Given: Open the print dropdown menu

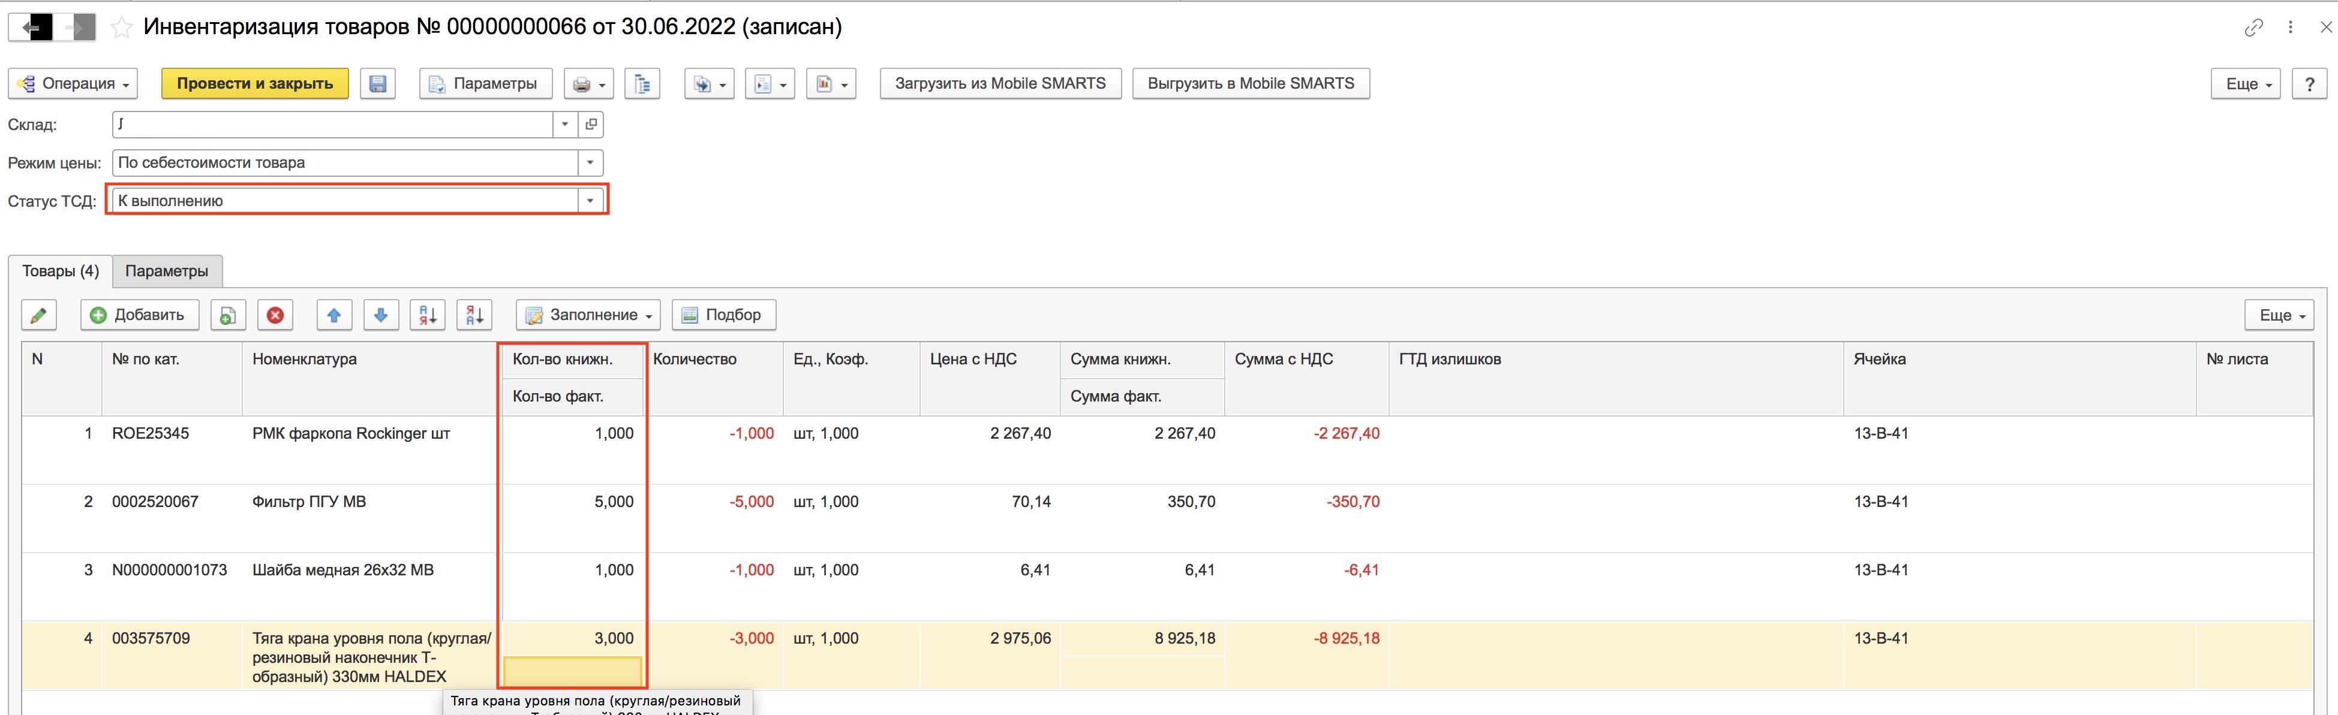Looking at the screenshot, I should click(589, 83).
